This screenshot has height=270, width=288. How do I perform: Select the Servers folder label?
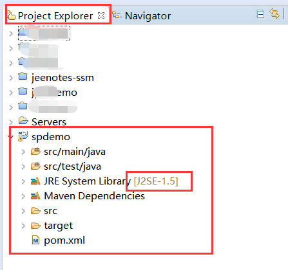tap(49, 122)
